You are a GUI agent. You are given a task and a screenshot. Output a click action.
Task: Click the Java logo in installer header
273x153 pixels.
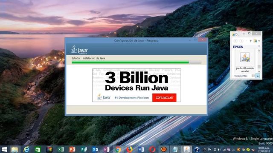click(x=79, y=50)
